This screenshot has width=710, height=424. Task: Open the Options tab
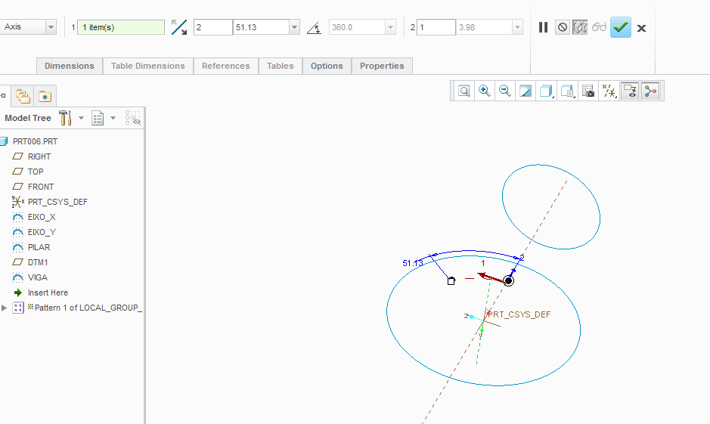click(327, 66)
